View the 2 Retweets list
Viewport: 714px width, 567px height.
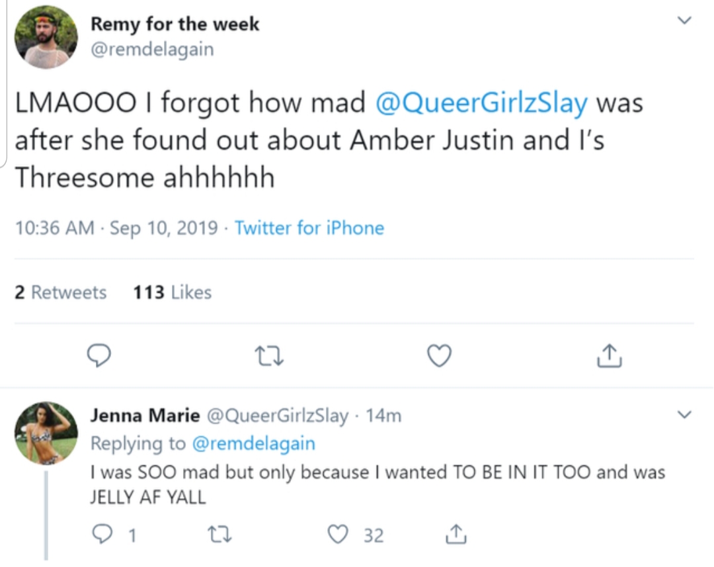click(x=61, y=292)
